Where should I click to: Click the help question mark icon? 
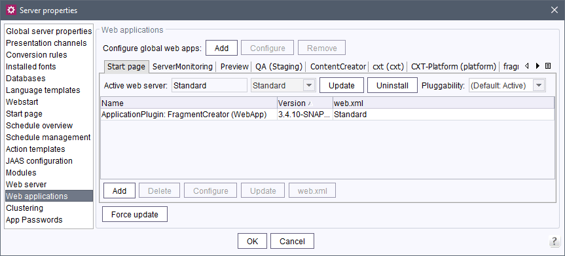(x=554, y=241)
